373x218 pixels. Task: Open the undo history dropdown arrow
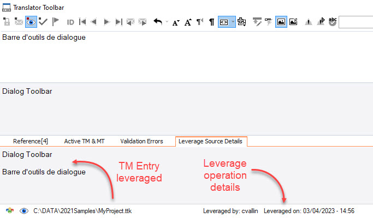(165, 22)
